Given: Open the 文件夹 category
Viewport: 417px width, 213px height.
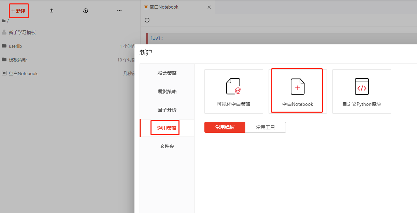Looking at the screenshot, I should tap(167, 146).
